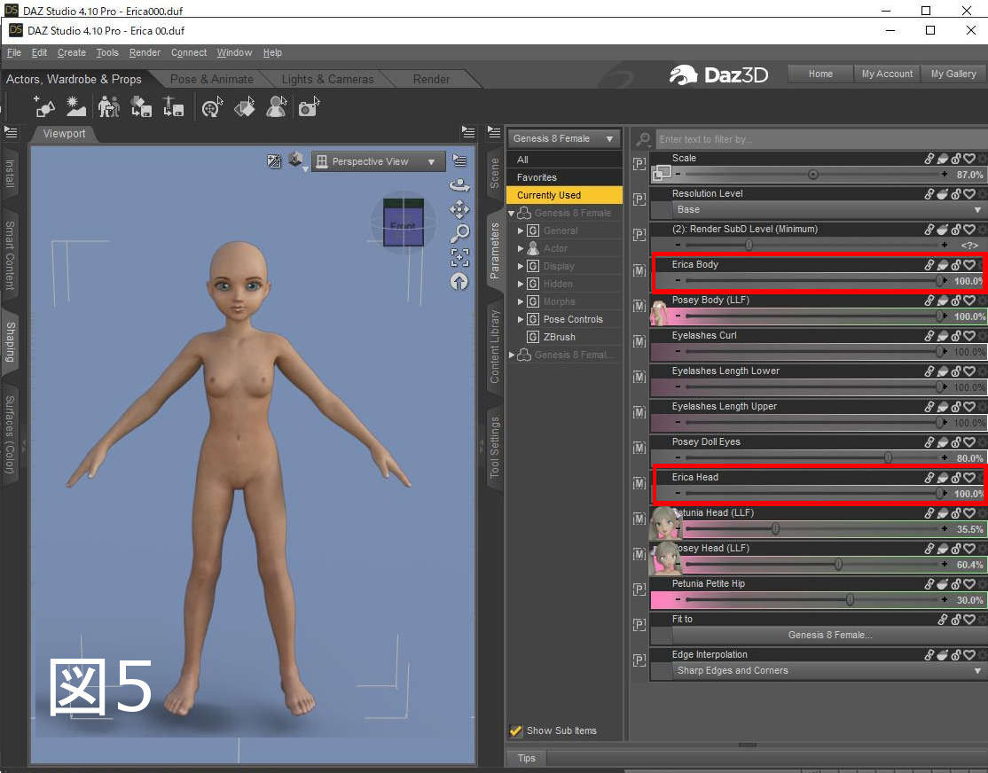This screenshot has width=988, height=773.
Task: Click the reset camera arrow icon
Action: [x=459, y=282]
